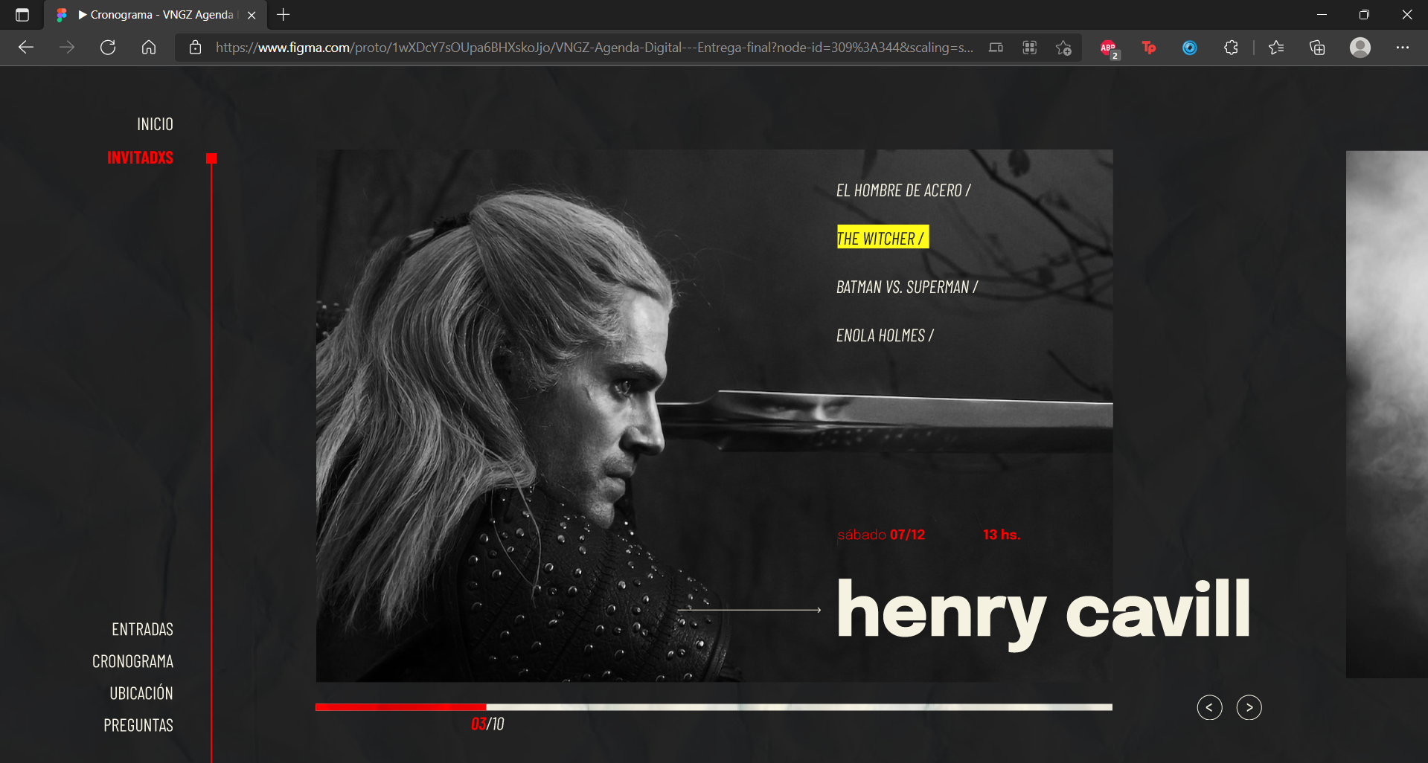Click the next guest arrow button
The image size is (1428, 763).
pyautogui.click(x=1249, y=707)
